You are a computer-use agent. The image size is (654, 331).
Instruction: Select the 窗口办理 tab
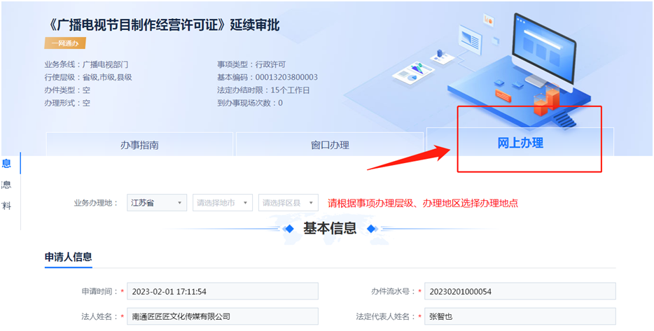330,145
